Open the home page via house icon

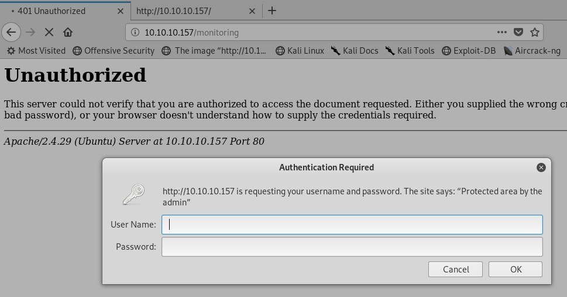tap(68, 33)
